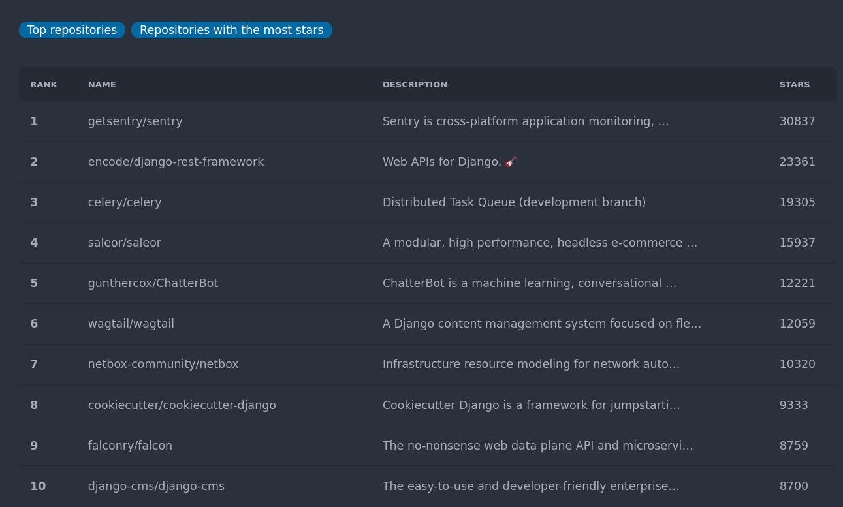843x507 pixels.
Task: Open the django-cms/django-cms repository
Action: [x=156, y=486]
